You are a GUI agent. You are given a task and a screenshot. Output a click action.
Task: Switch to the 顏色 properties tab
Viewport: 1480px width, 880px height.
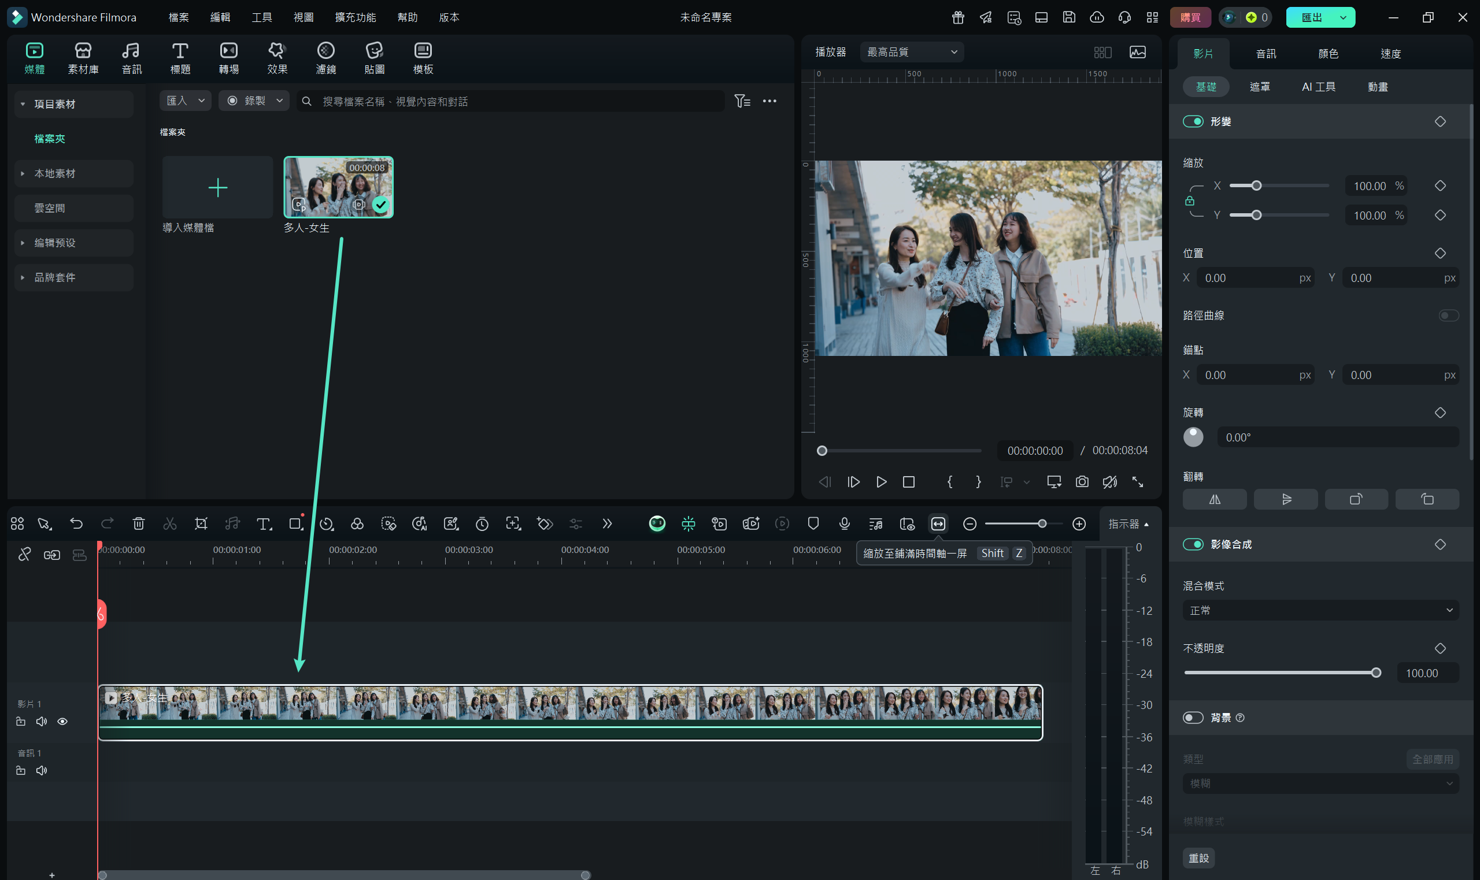[x=1327, y=54]
